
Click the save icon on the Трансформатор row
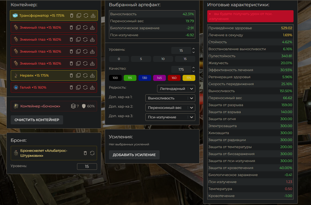pos(93,15)
